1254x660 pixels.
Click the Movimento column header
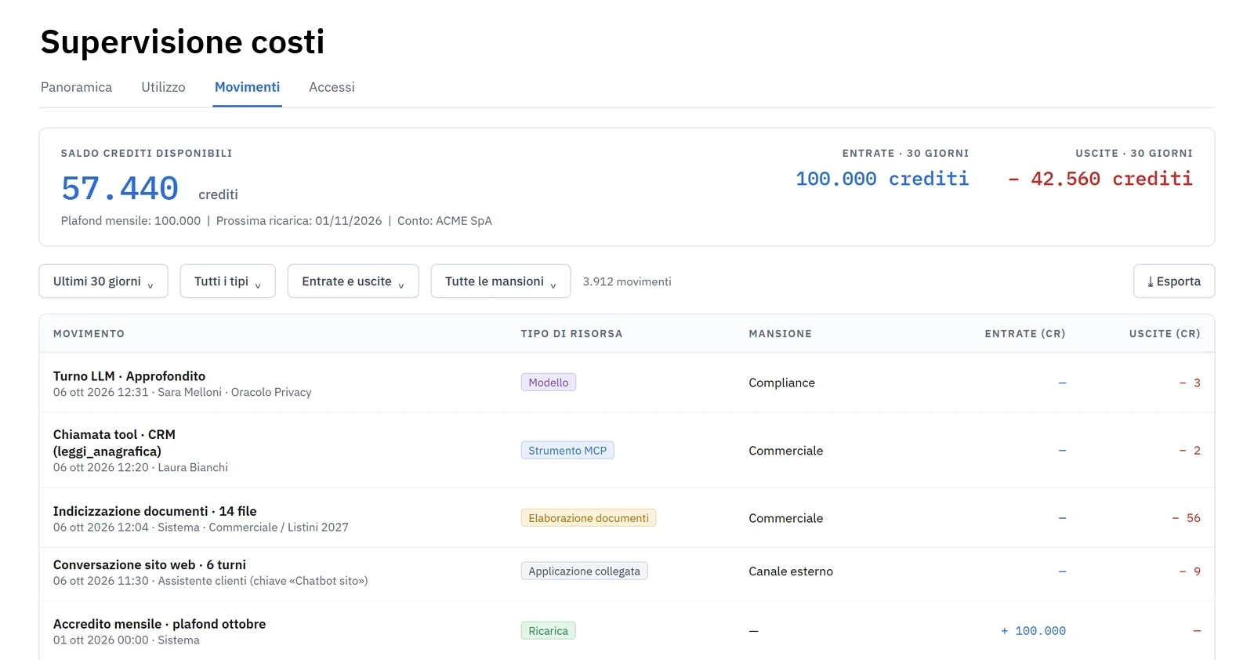pos(89,334)
